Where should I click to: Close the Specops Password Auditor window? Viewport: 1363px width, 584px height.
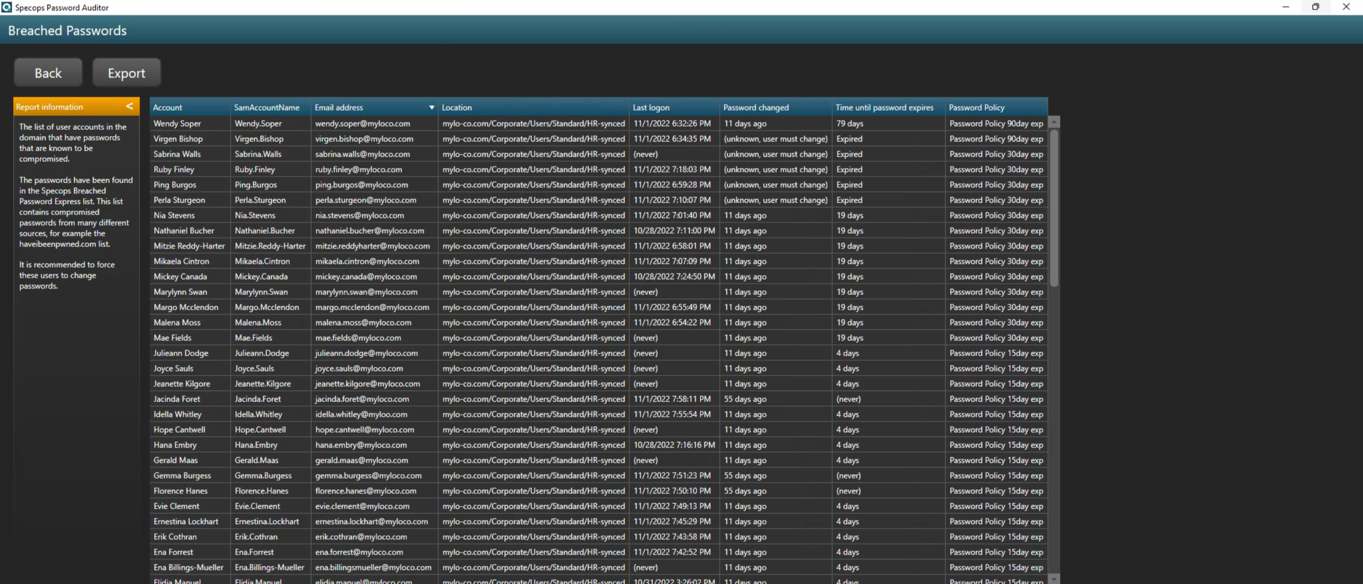tap(1346, 7)
